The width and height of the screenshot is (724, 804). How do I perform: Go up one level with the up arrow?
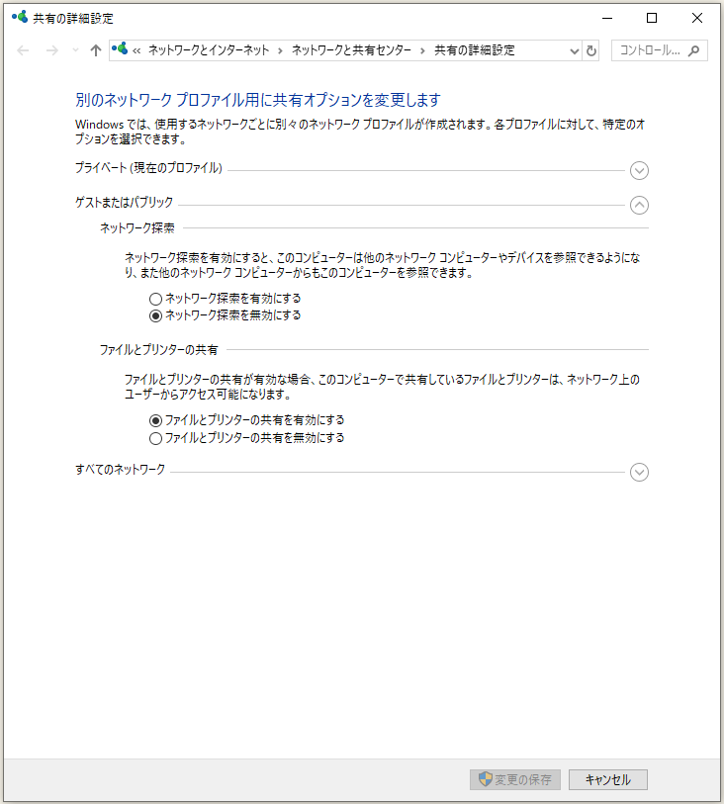pos(95,50)
